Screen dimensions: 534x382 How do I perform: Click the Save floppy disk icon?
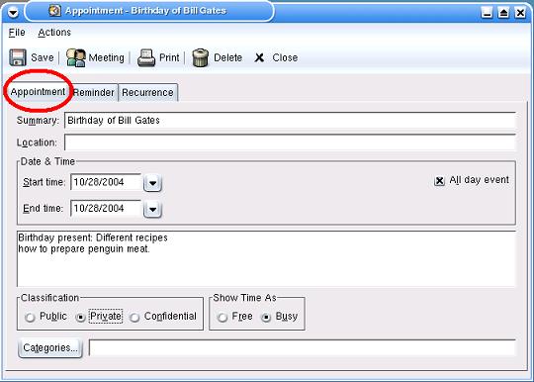[x=18, y=57]
